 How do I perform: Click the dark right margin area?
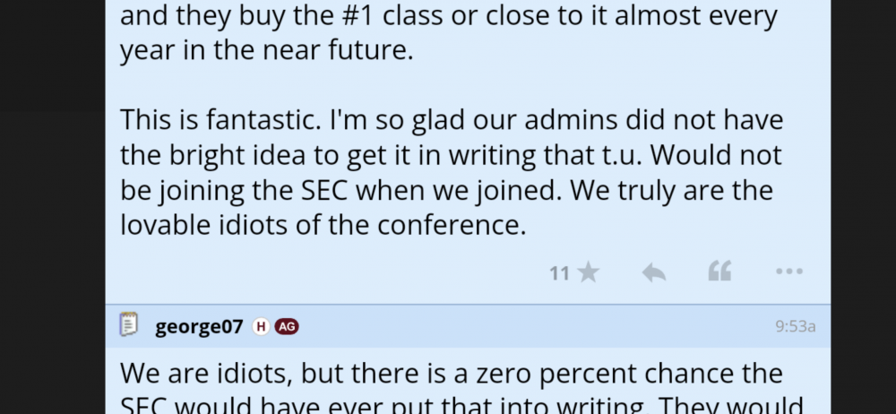pos(863,206)
